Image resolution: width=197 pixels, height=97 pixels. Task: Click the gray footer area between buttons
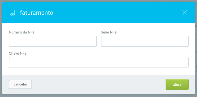tap(99, 84)
